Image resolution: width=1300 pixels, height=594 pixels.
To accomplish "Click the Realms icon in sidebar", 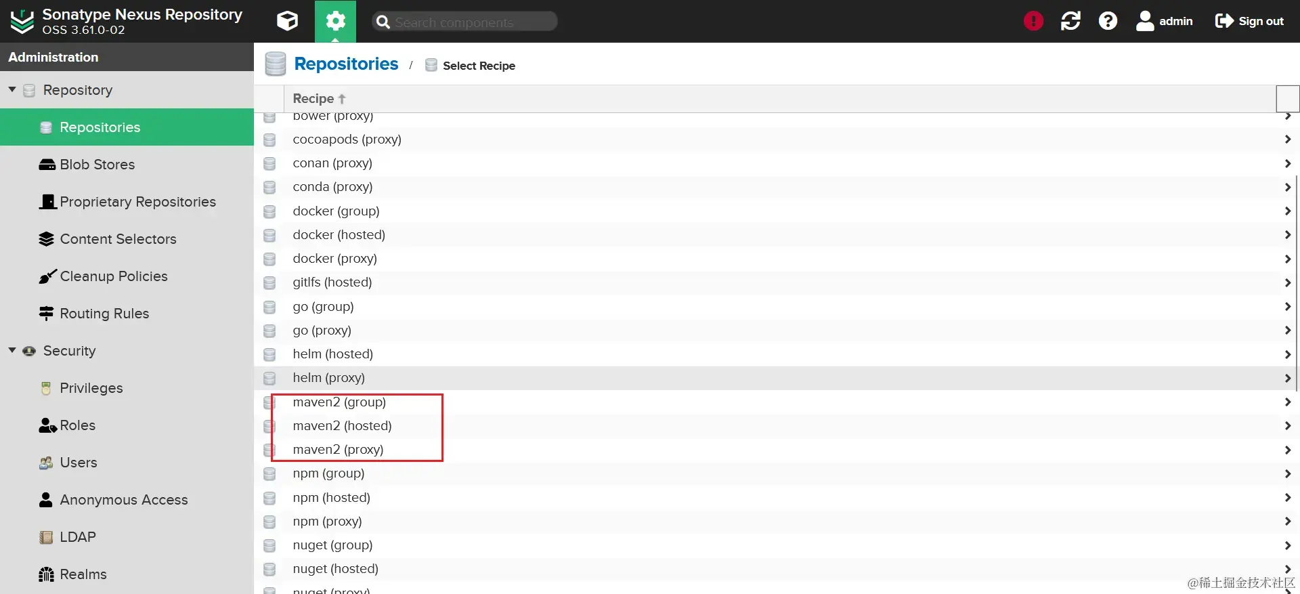I will [x=46, y=574].
